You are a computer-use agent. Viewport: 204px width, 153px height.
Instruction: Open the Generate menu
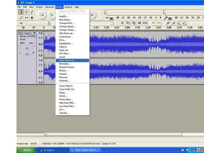(50, 7)
